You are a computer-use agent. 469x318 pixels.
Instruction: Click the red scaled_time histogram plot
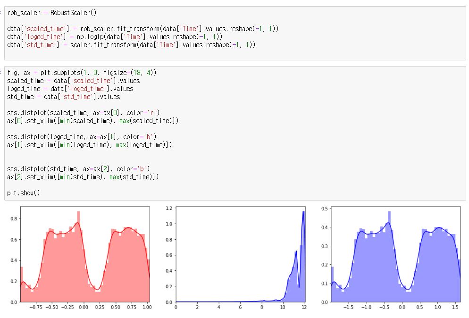click(85, 254)
